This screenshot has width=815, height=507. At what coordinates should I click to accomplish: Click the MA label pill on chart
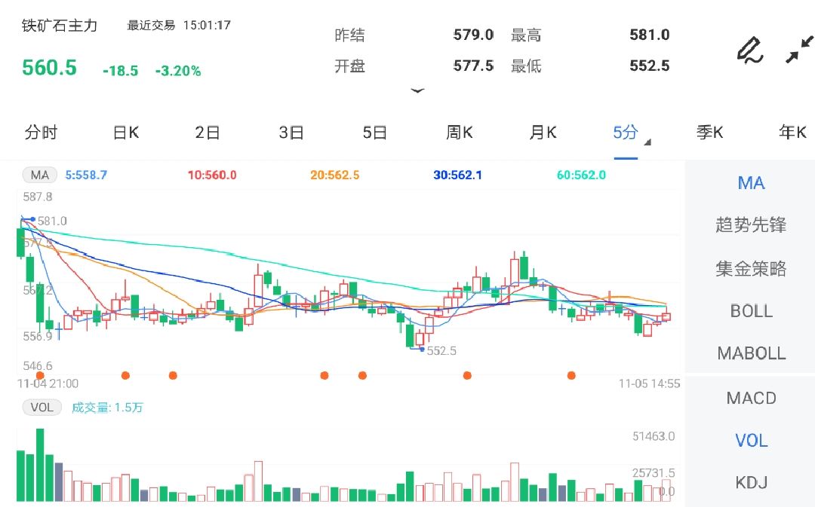click(39, 175)
